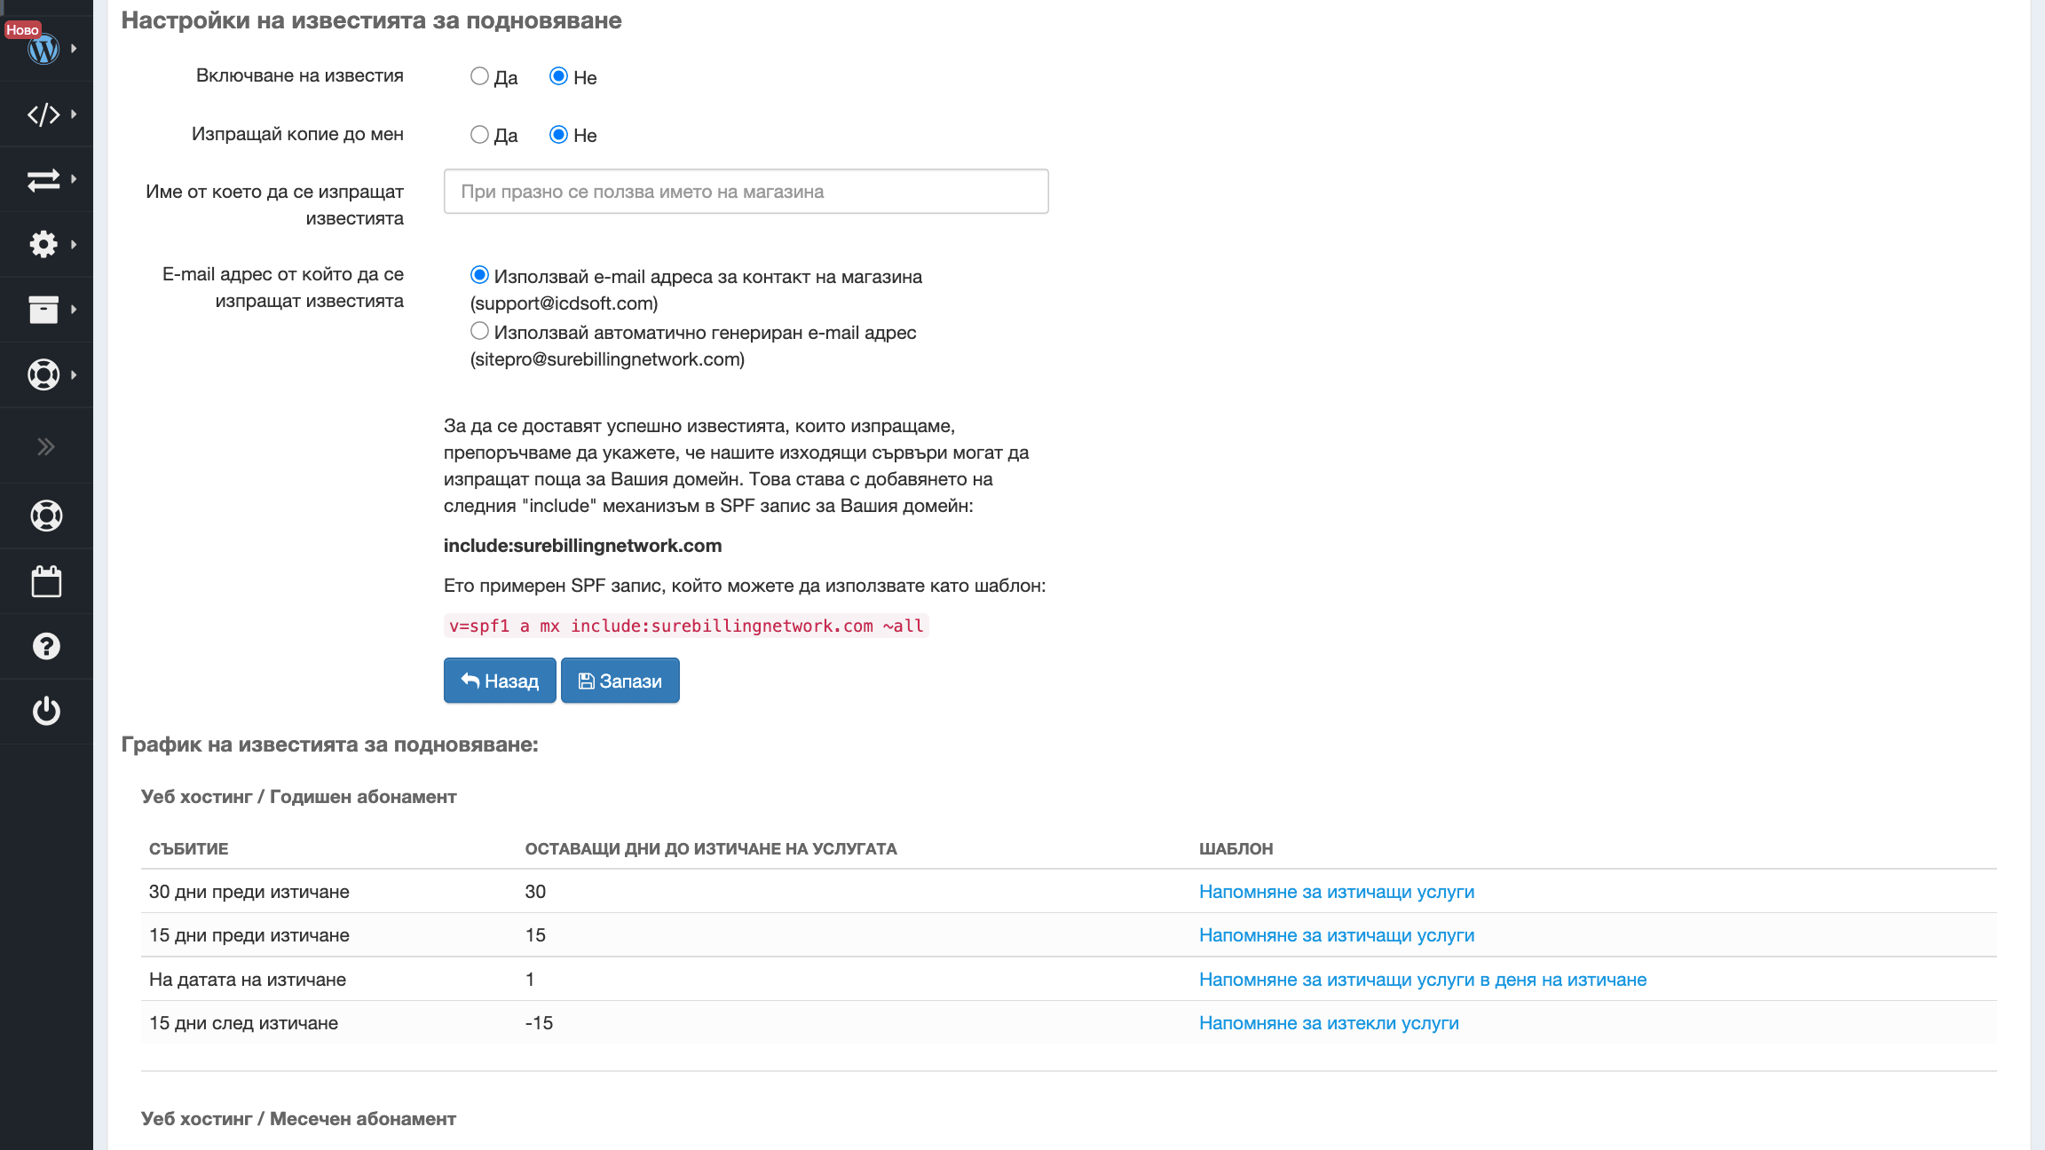This screenshot has height=1150, width=2045.
Task: Click the code brackets sidebar icon
Action: pos(43,114)
